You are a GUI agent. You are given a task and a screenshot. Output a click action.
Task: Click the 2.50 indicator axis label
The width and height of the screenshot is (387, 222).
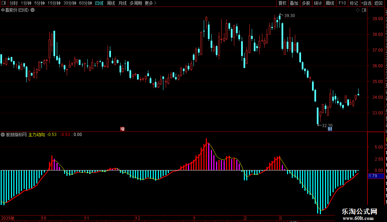coord(379,159)
